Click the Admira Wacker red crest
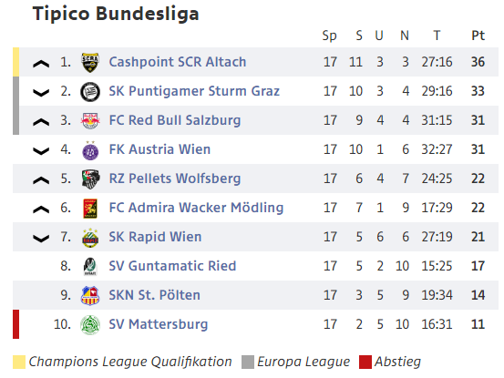 point(90,209)
